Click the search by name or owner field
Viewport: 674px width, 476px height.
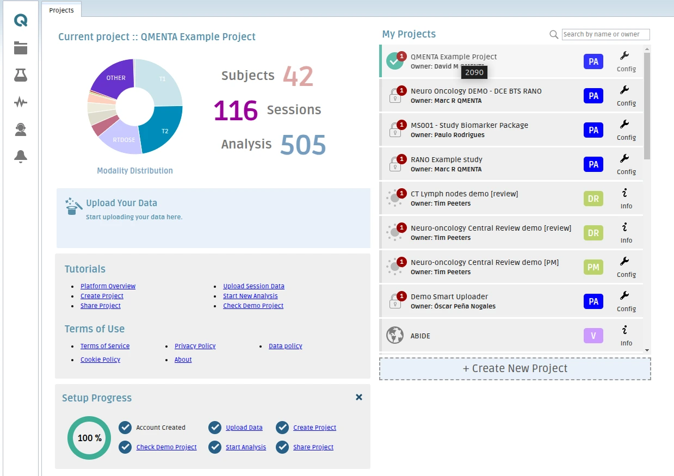pos(605,34)
